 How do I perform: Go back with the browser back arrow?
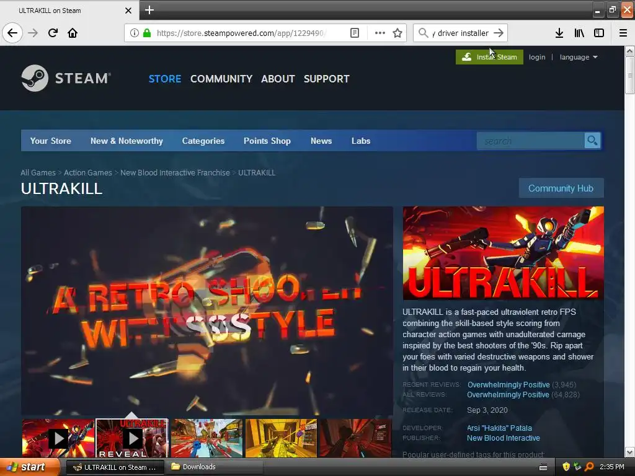click(x=12, y=33)
